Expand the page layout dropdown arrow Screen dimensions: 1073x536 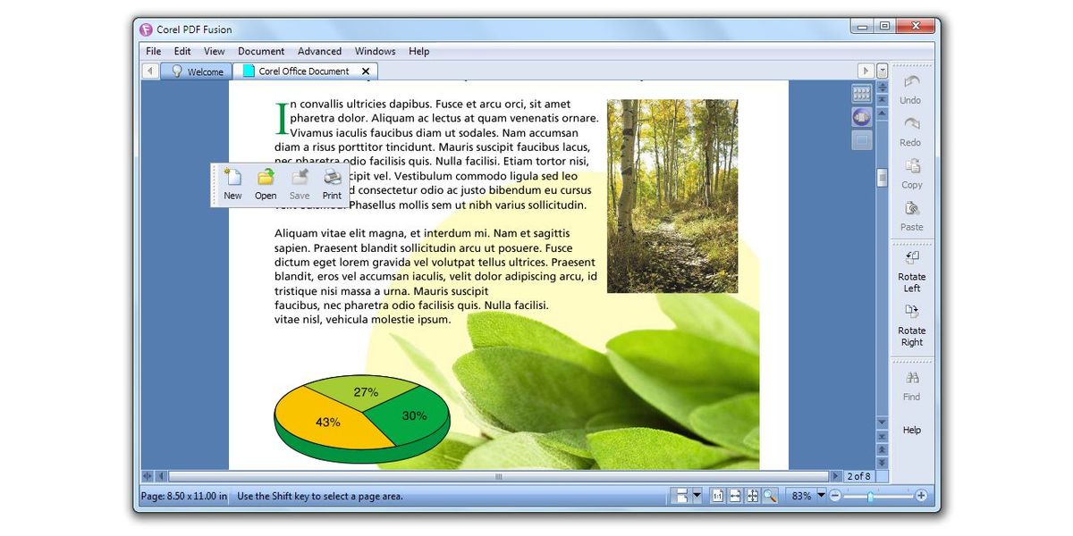point(697,496)
